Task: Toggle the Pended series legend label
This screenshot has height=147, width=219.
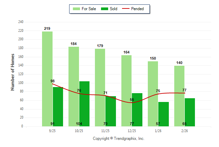Action: click(138, 9)
